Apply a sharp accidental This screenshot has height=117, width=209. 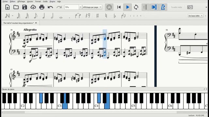(x=97, y=16)
